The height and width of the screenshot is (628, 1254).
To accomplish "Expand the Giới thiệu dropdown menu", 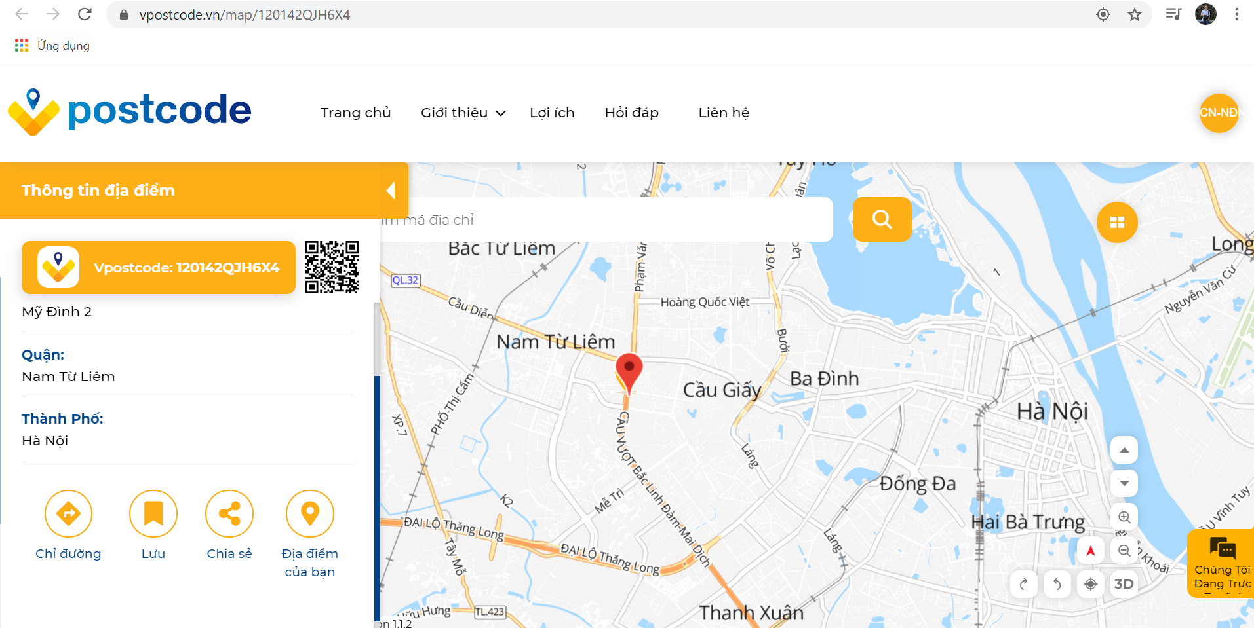I will 463,113.
